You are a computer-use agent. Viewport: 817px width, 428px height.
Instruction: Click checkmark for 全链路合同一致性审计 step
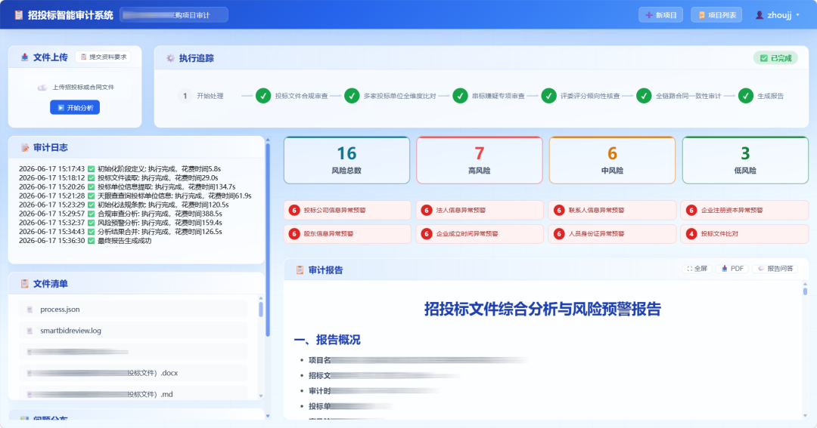coord(644,96)
